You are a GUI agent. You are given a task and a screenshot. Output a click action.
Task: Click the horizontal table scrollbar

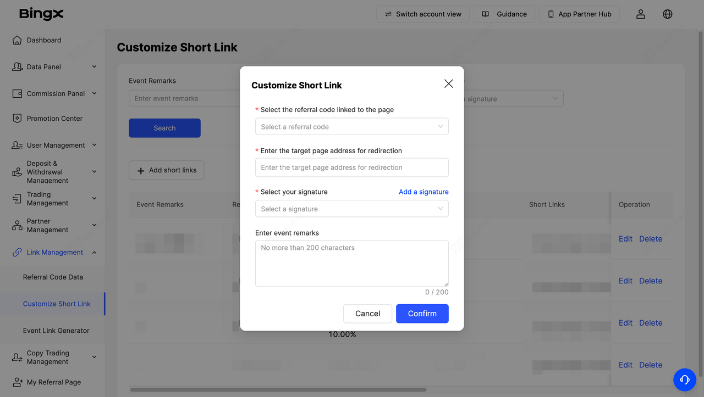click(278, 390)
